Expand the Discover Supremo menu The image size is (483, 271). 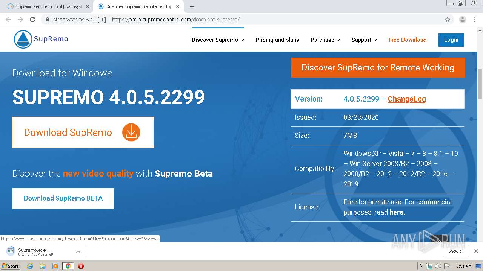pyautogui.click(x=218, y=40)
